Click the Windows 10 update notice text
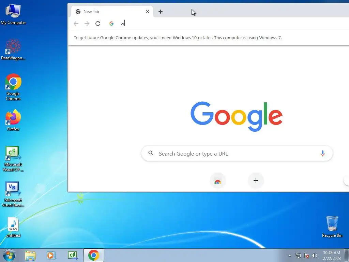This screenshot has height=262, width=349. [178, 38]
